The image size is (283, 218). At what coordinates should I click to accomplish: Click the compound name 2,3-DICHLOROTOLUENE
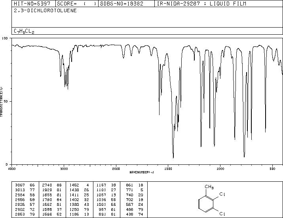tap(45, 11)
